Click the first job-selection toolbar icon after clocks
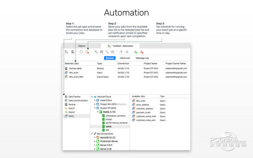 (x=96, y=52)
